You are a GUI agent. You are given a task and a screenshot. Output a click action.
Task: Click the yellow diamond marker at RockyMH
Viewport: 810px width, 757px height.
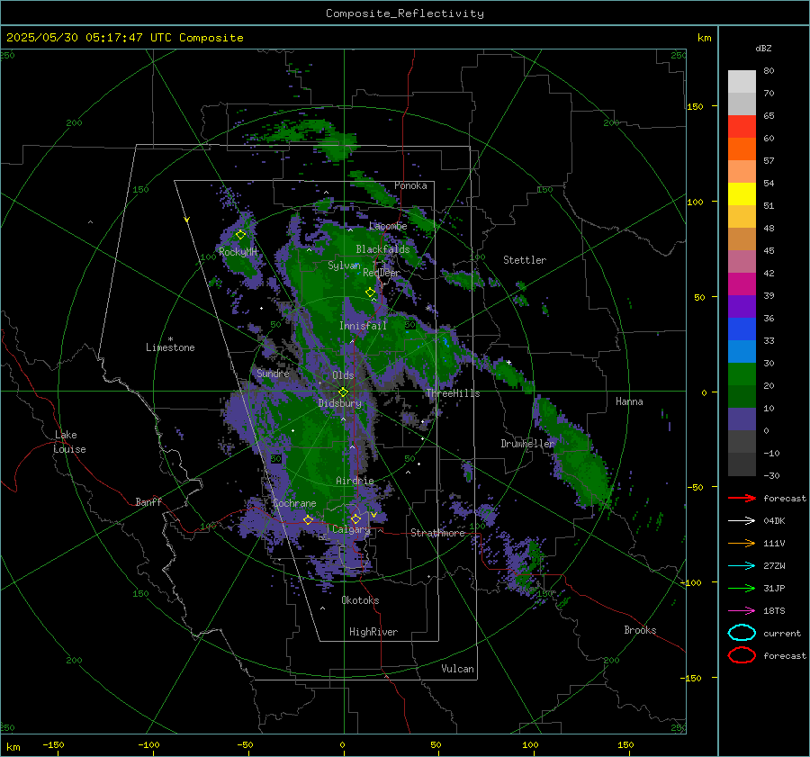click(240, 235)
